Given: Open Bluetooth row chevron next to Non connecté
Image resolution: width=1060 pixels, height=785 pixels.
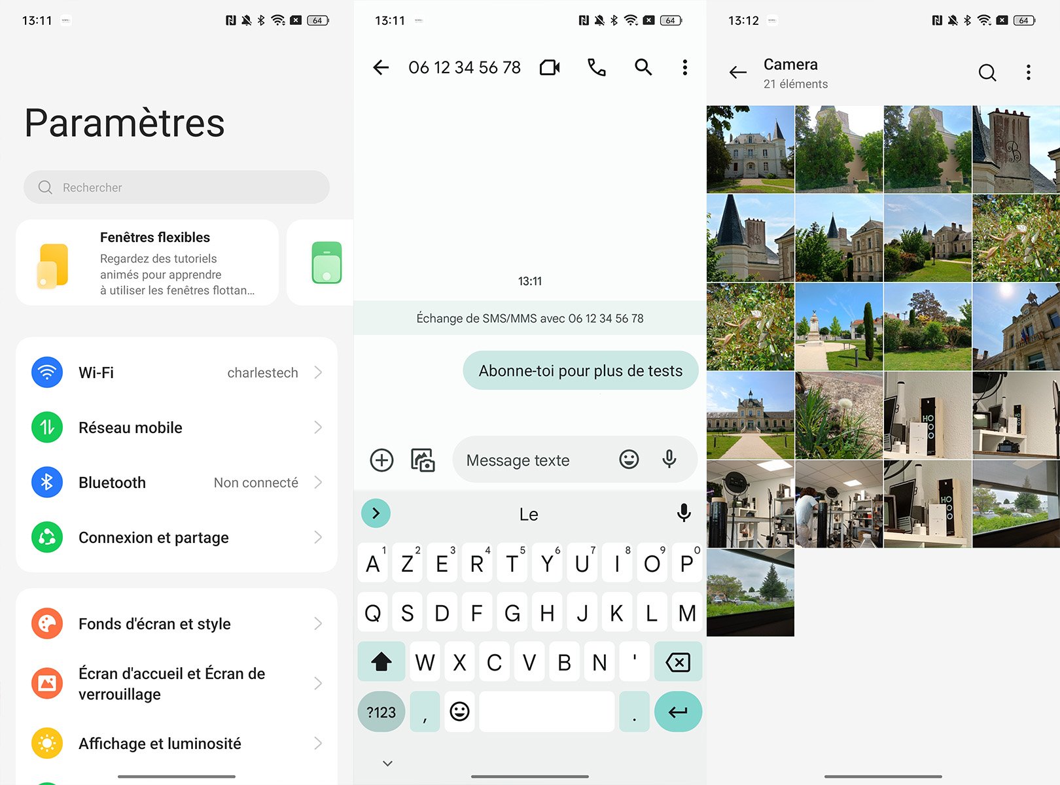Looking at the screenshot, I should (x=318, y=482).
